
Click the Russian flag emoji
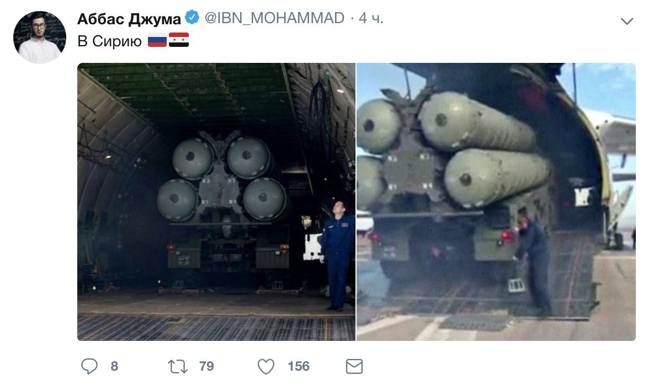[x=157, y=40]
